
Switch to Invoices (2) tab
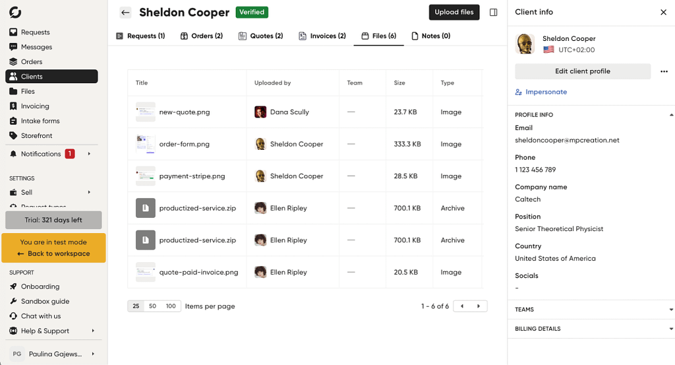pyautogui.click(x=322, y=36)
